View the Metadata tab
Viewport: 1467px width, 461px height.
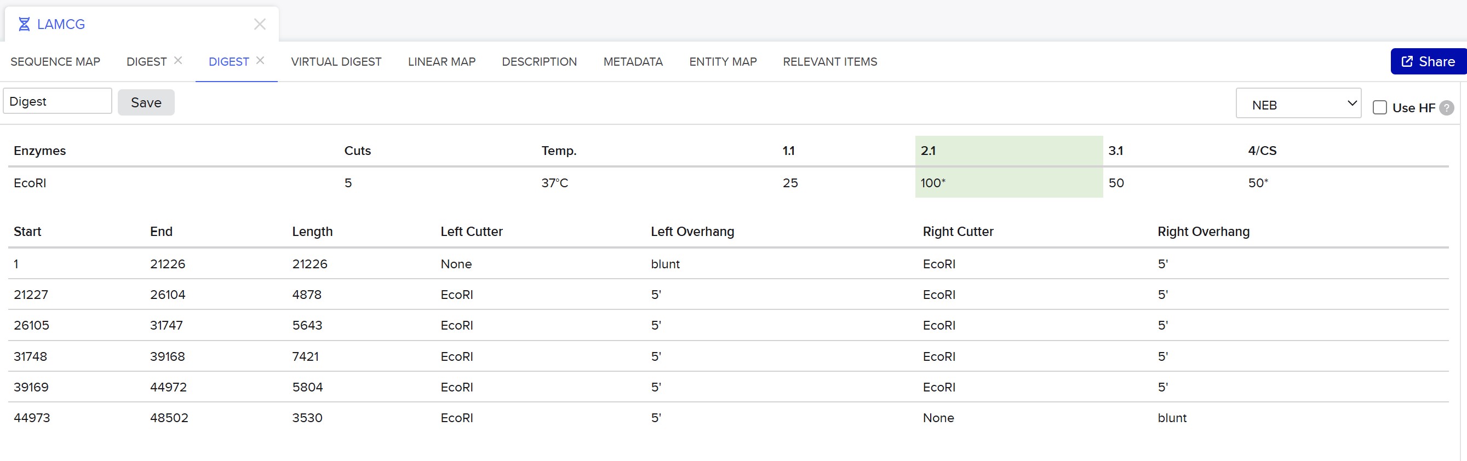point(633,61)
